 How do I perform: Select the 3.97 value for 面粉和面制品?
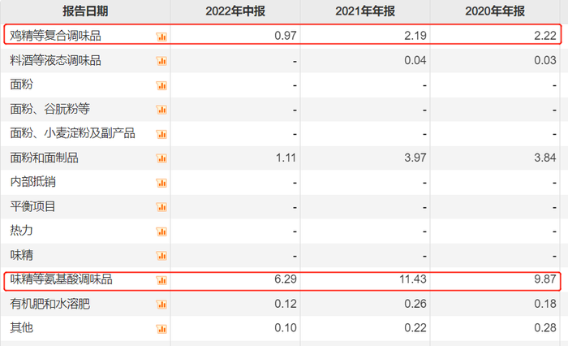coord(415,158)
